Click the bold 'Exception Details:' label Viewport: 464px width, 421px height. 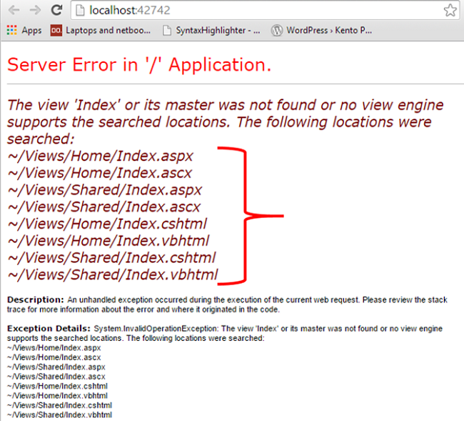pos(49,329)
